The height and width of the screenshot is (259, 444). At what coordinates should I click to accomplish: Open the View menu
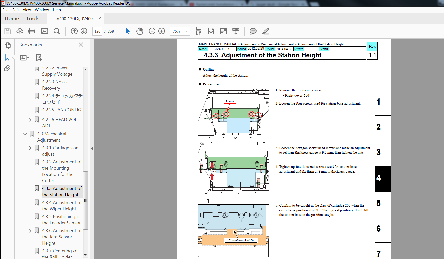tap(27, 10)
